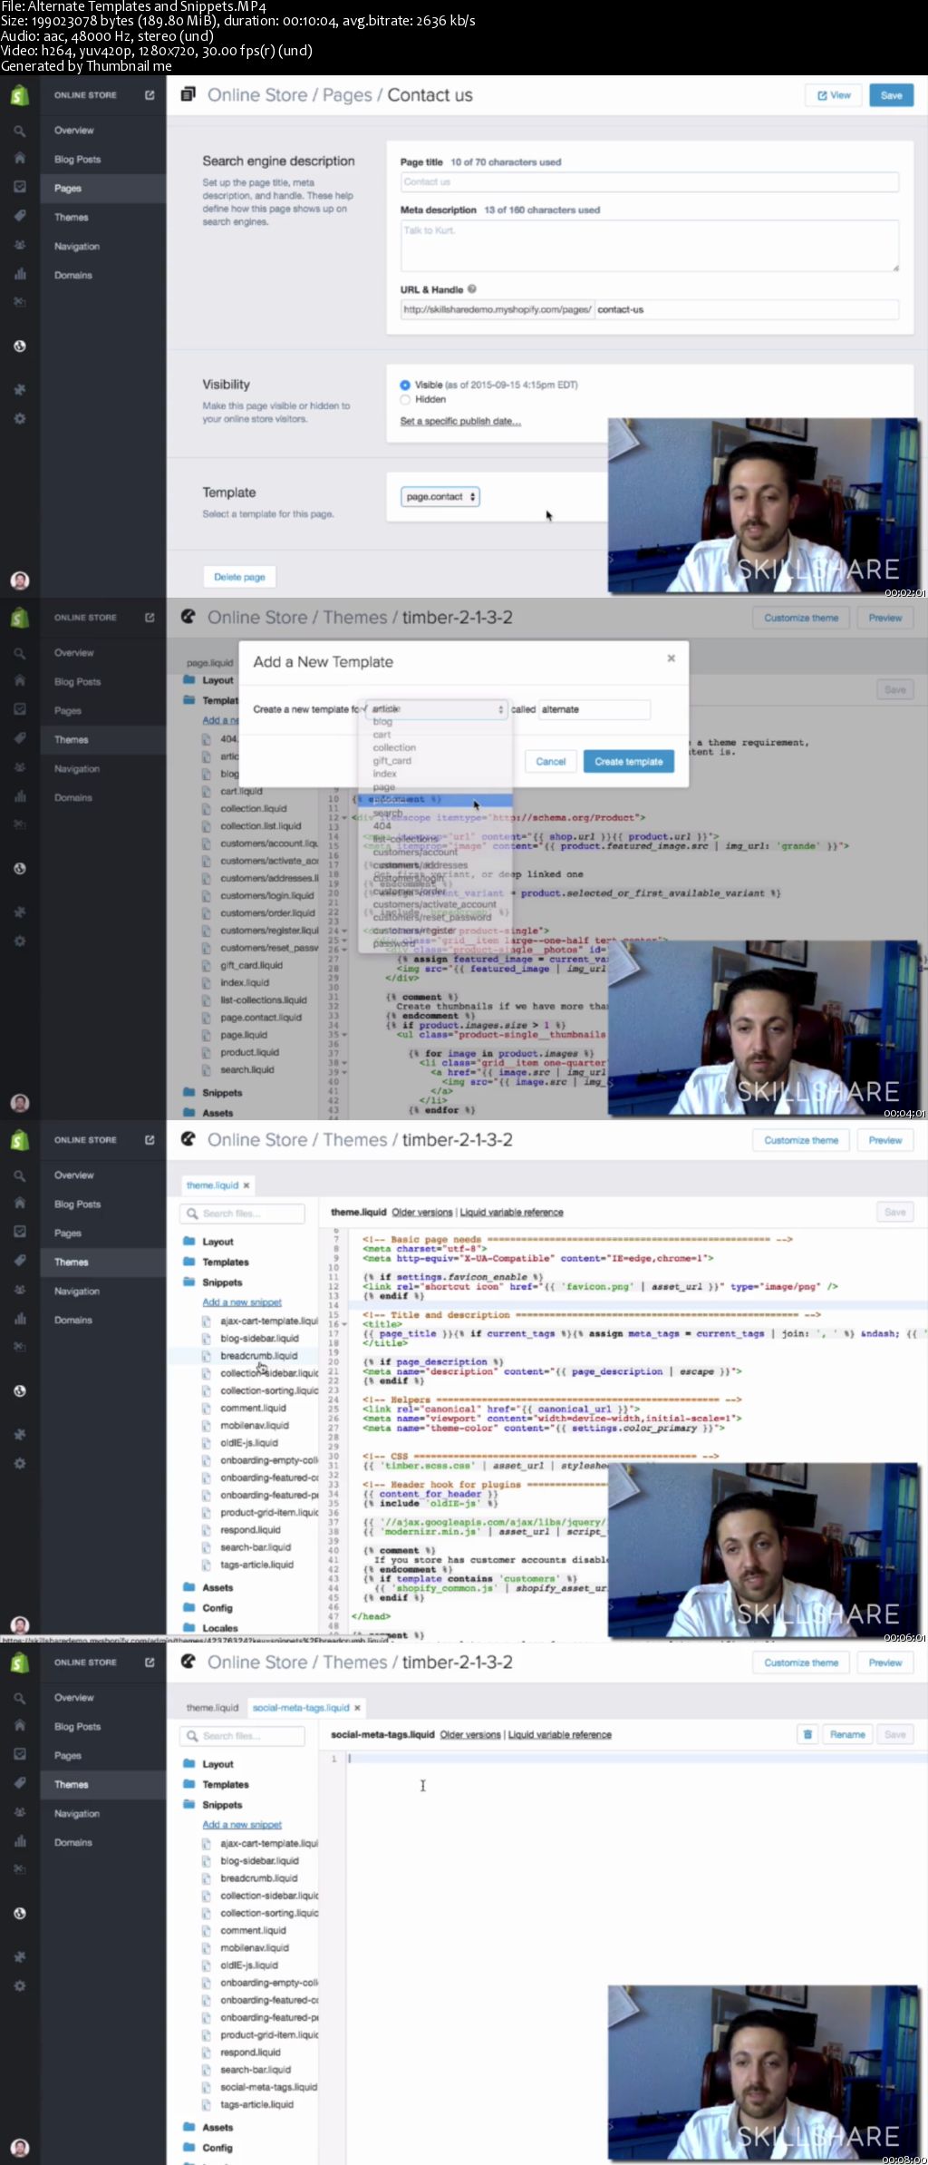
Task: Click Search files box on social-meta-tags screen
Action: pyautogui.click(x=242, y=1735)
